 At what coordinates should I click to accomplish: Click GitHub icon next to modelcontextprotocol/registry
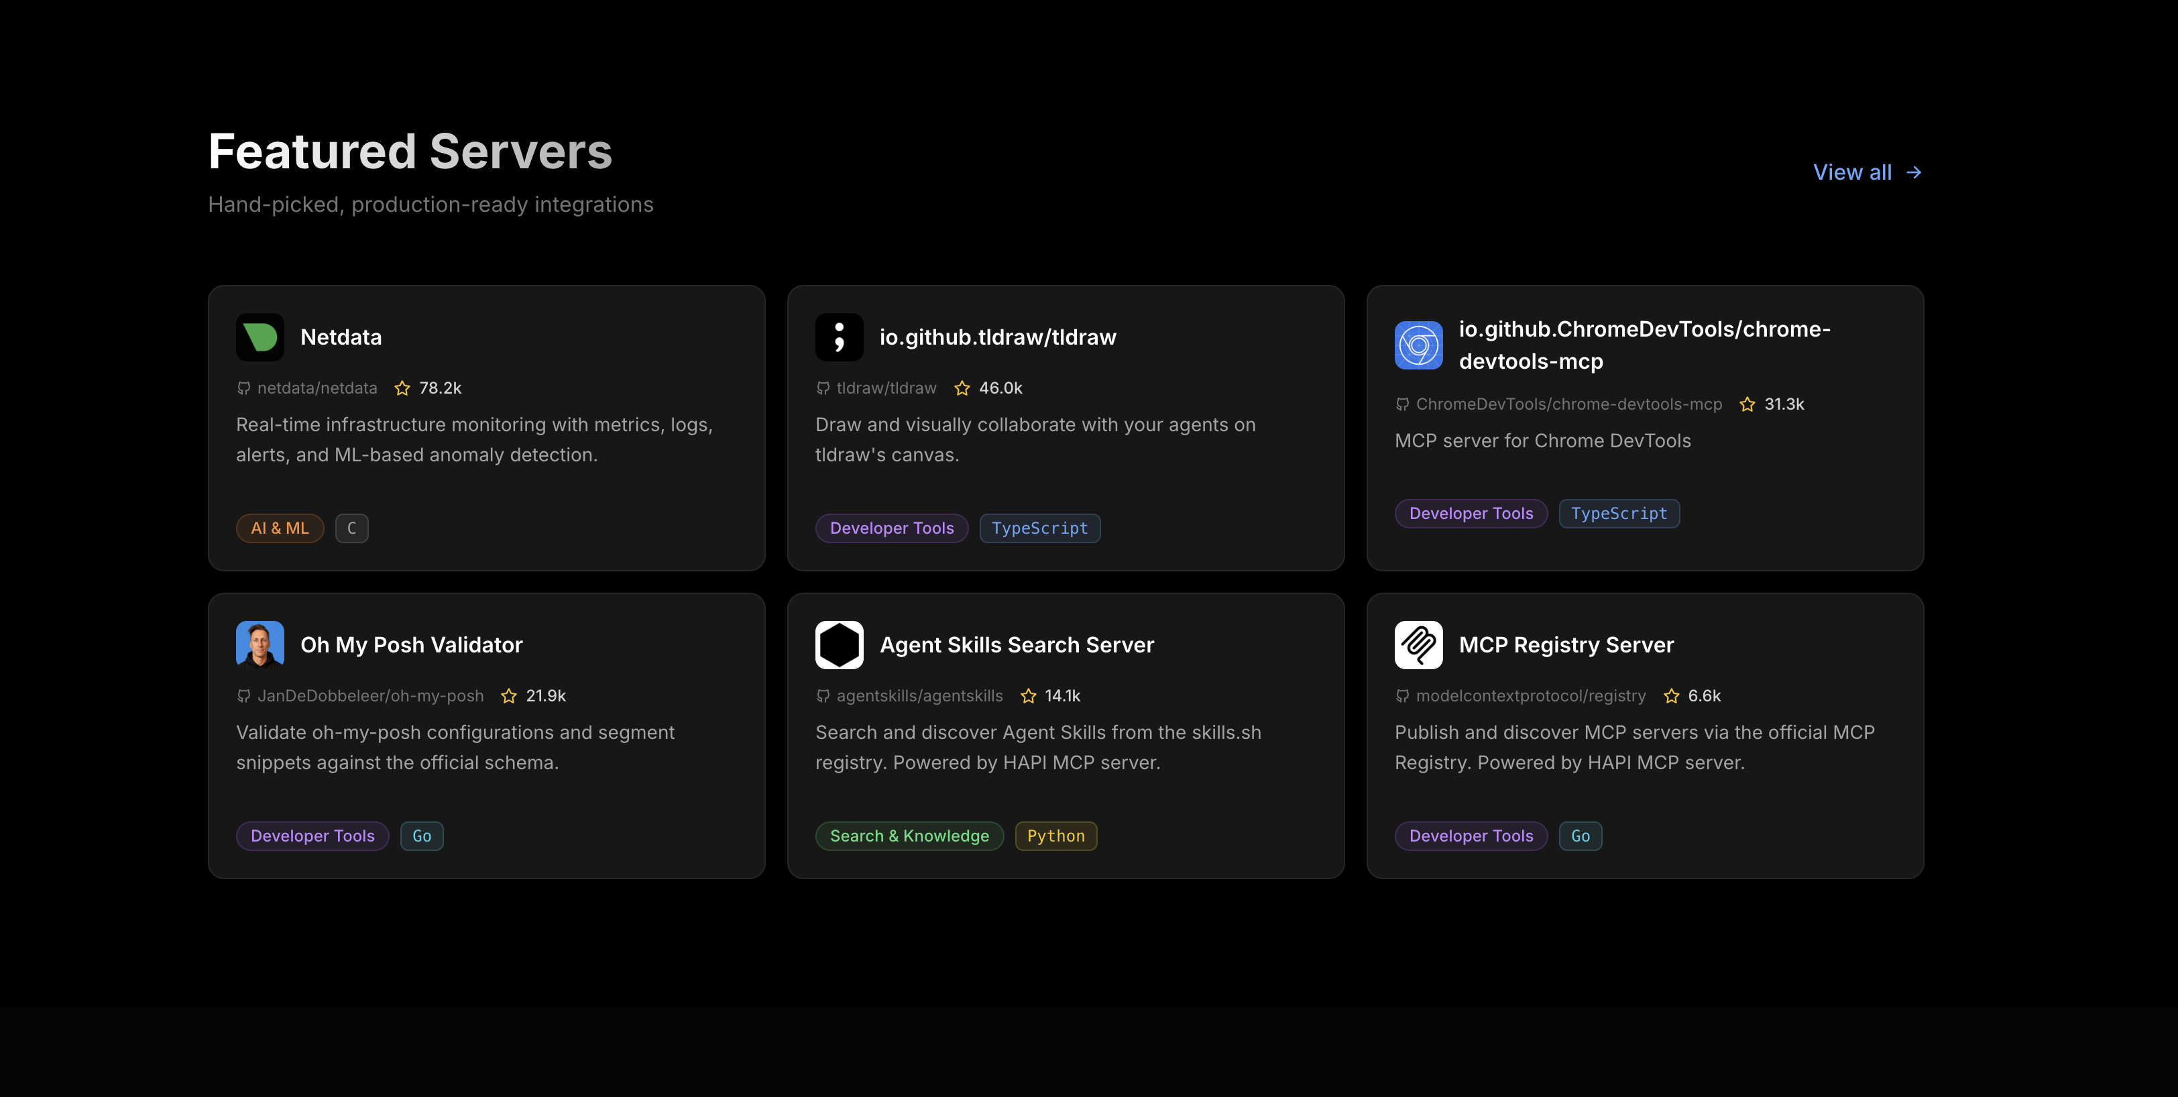pyautogui.click(x=1402, y=695)
